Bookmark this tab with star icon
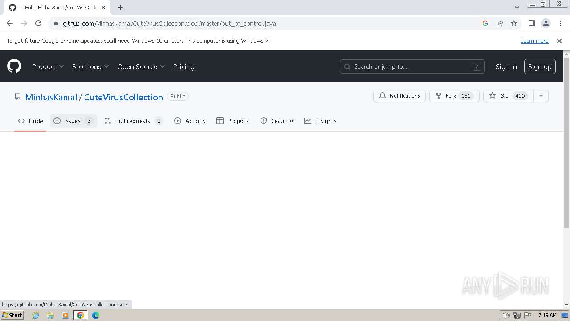The width and height of the screenshot is (570, 321). (x=514, y=23)
